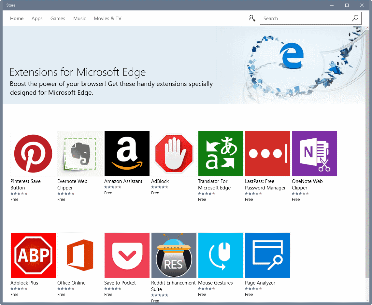Open the Adblock Plus ABP icon
Screen dimensions: 372x305
33,255
